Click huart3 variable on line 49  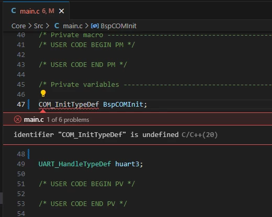127,164
